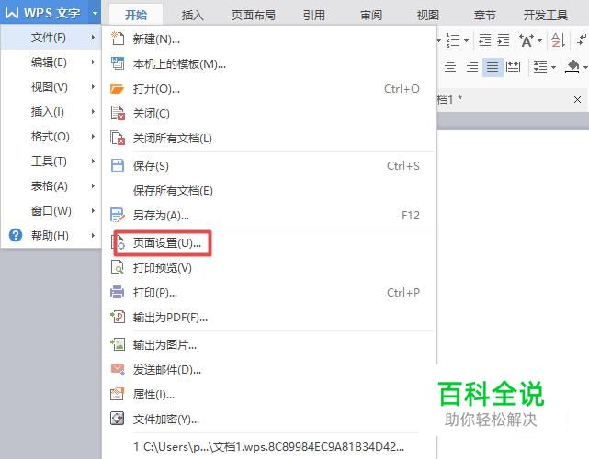Switch to the 章节 tab
The image size is (589, 459).
click(485, 15)
